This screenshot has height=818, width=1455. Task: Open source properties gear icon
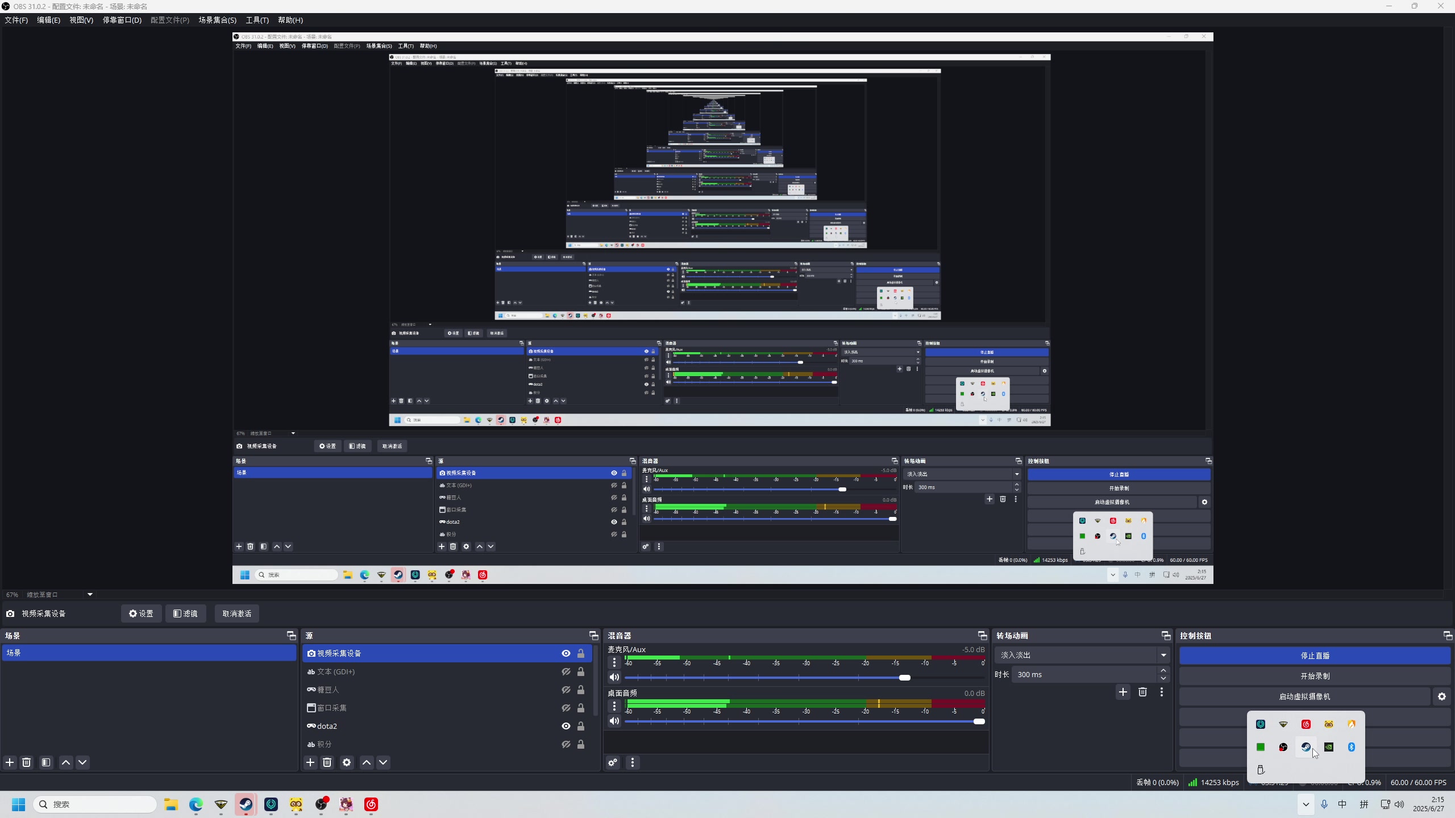tap(347, 762)
